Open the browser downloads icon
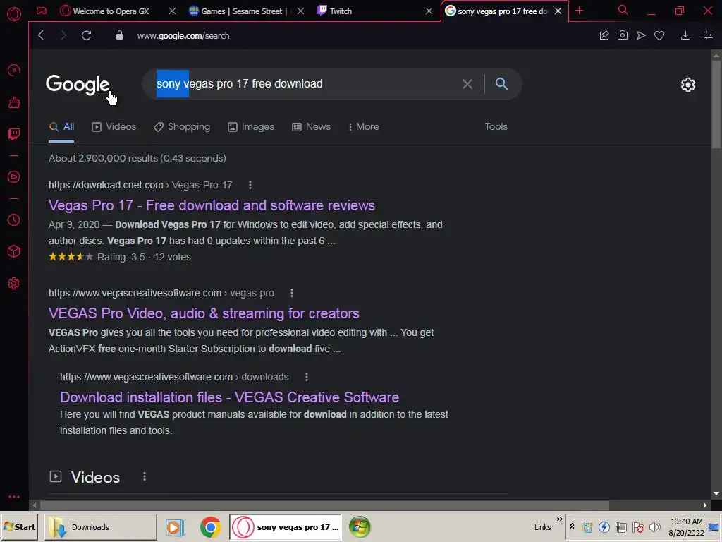The width and height of the screenshot is (722, 542). (x=685, y=35)
